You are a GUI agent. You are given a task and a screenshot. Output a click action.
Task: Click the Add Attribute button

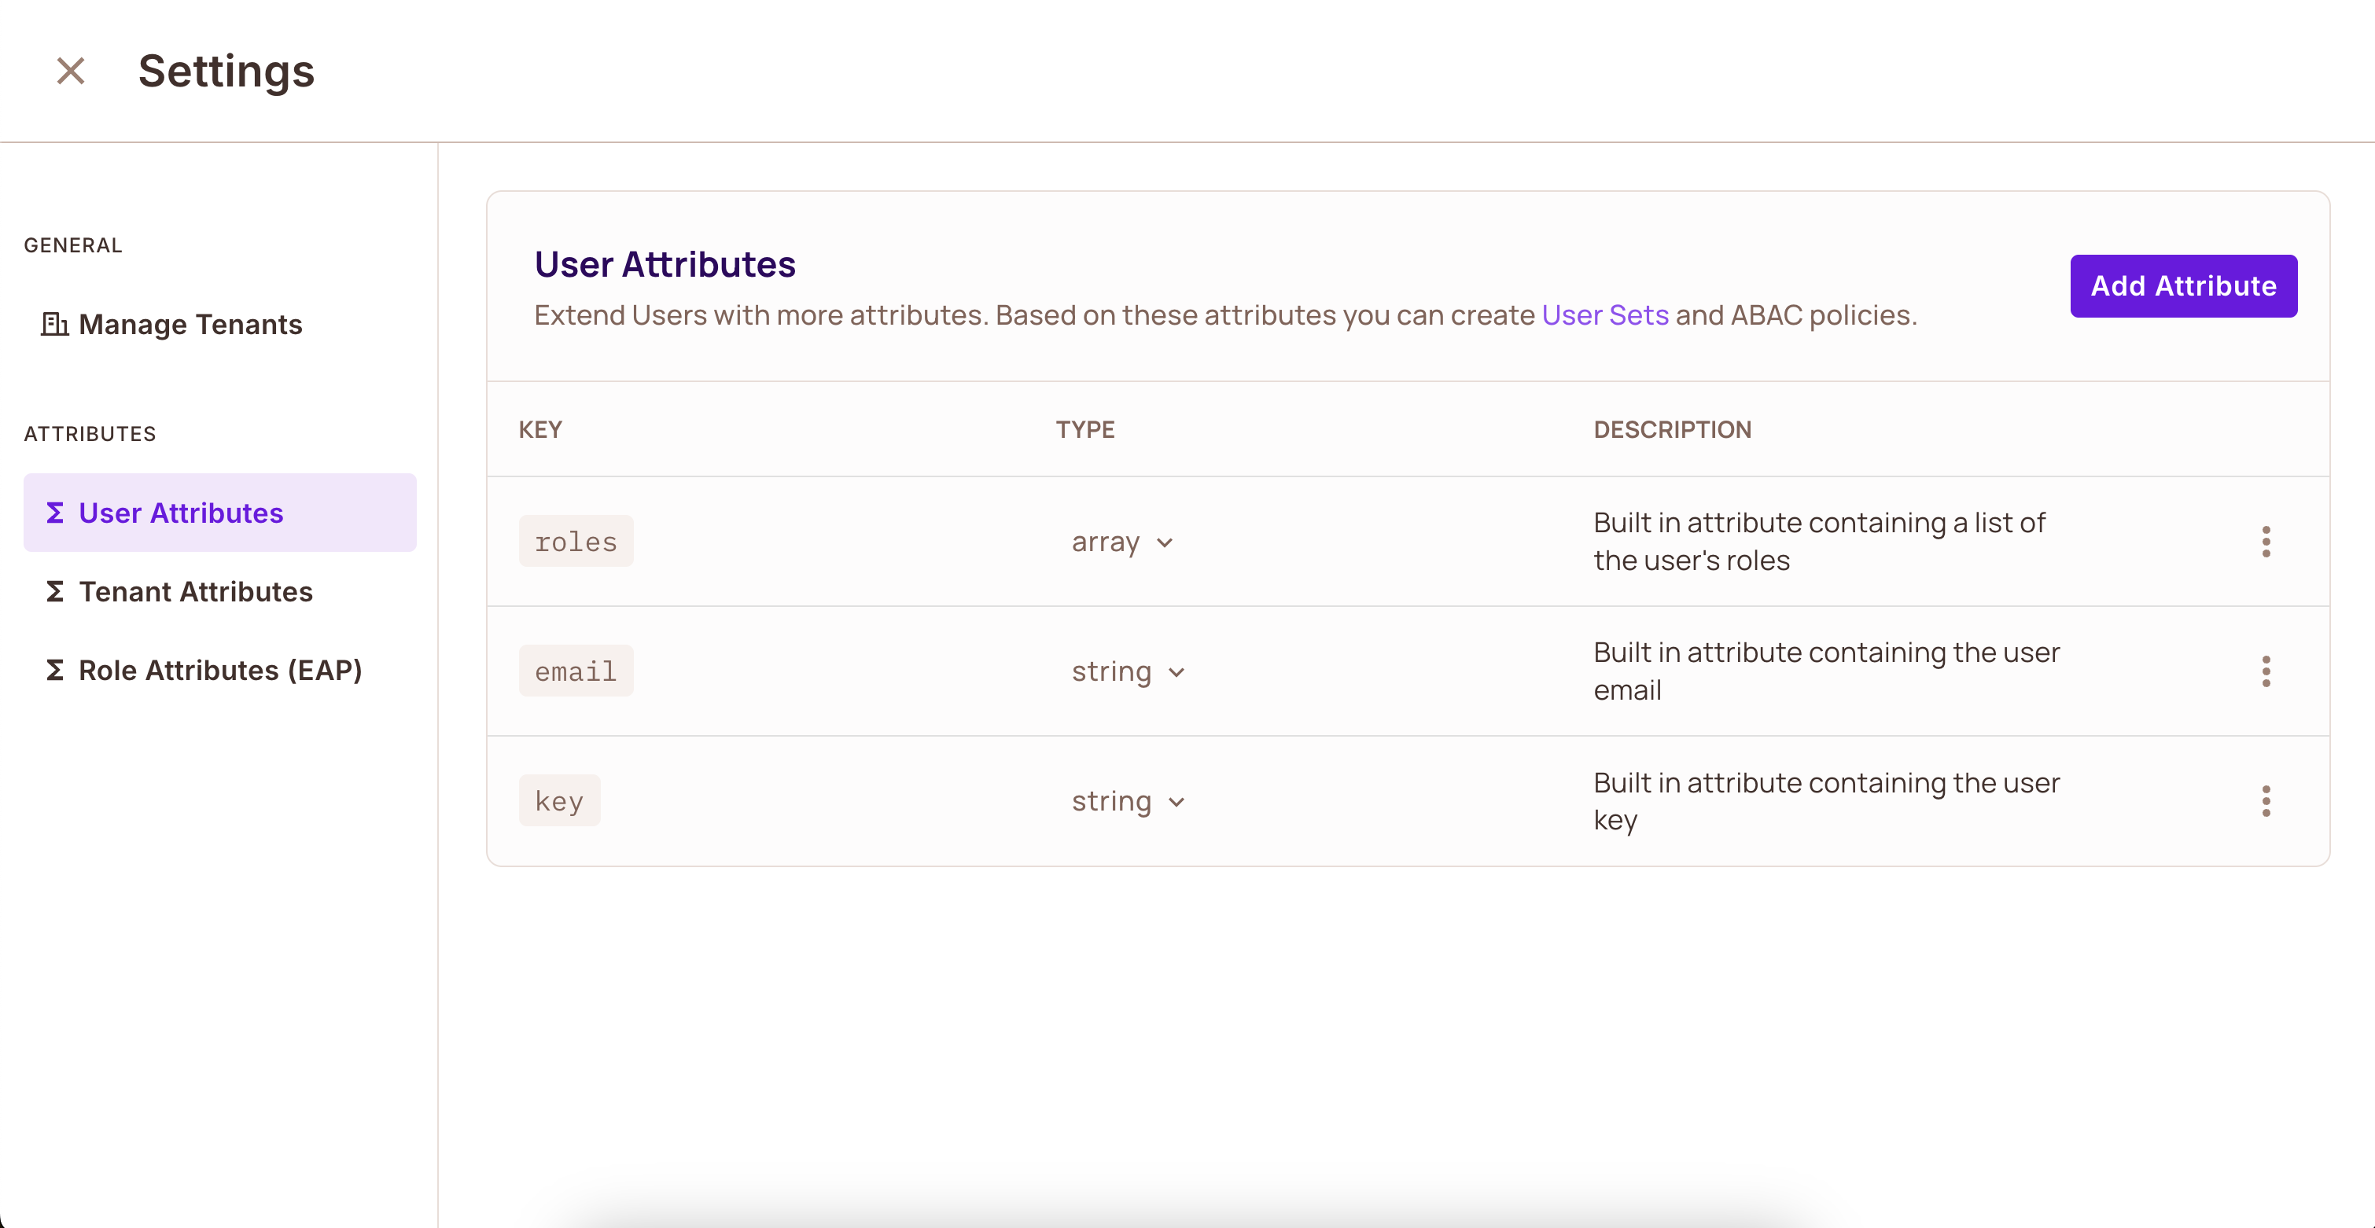(x=2184, y=286)
